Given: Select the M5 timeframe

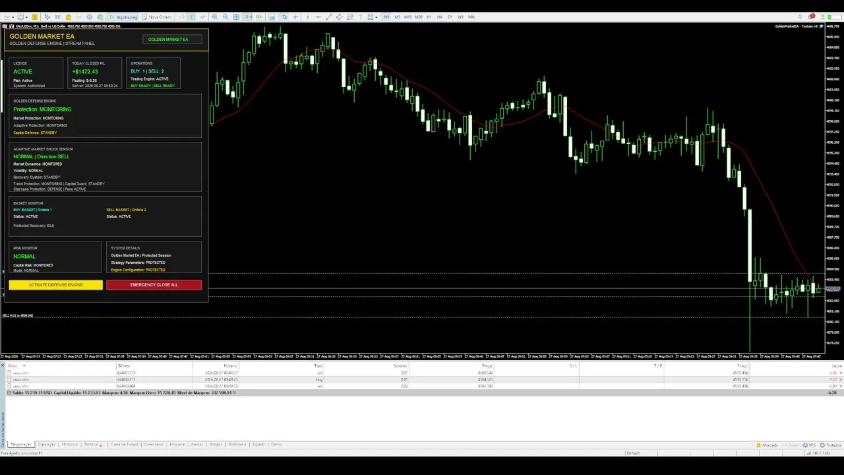Looking at the screenshot, I should pos(398,17).
